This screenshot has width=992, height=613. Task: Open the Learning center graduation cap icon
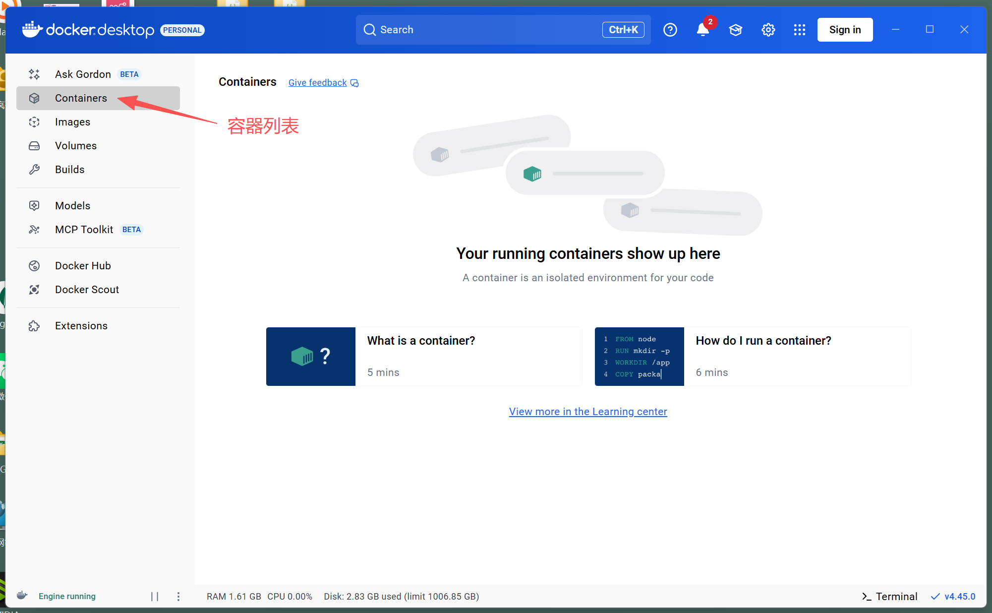736,30
